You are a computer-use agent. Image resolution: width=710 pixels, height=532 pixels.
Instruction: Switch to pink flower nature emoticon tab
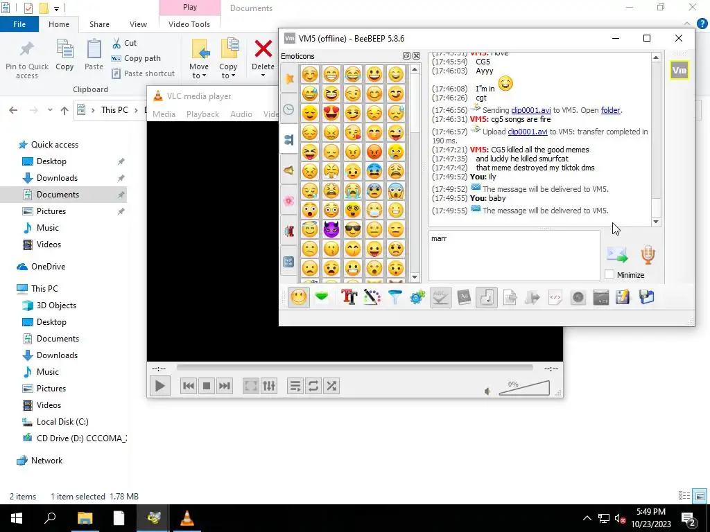pyautogui.click(x=289, y=201)
